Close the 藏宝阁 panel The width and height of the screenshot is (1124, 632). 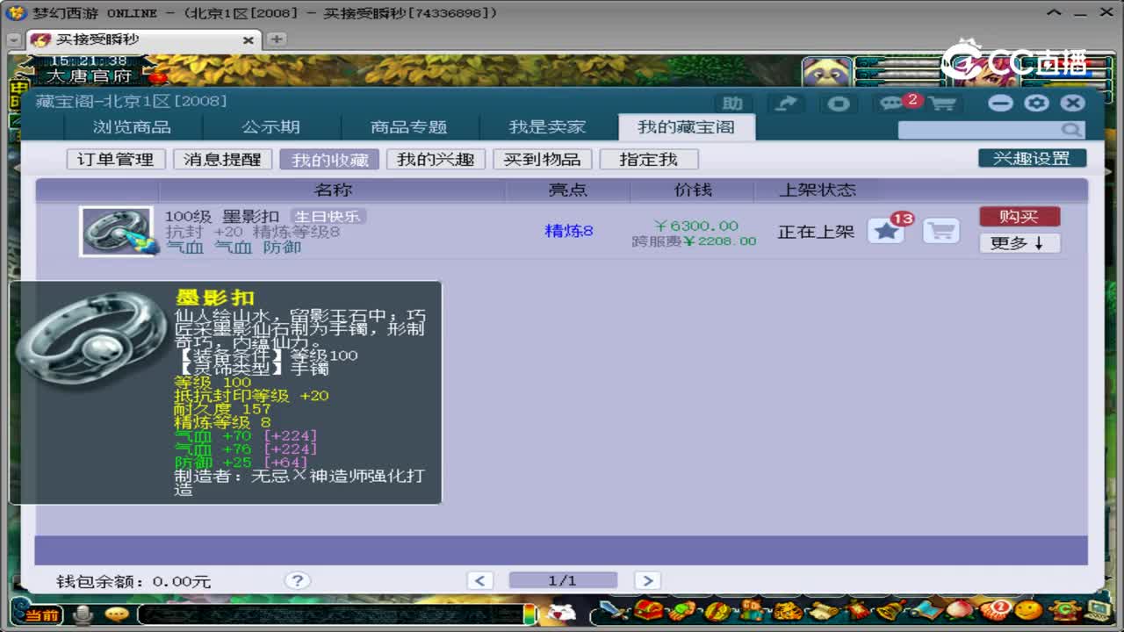point(1072,103)
